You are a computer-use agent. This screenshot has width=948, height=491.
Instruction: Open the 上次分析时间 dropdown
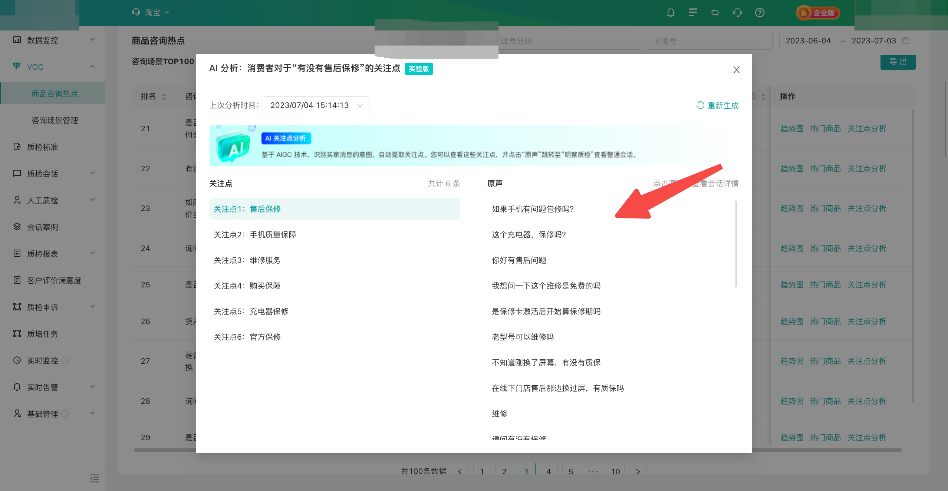(x=316, y=105)
